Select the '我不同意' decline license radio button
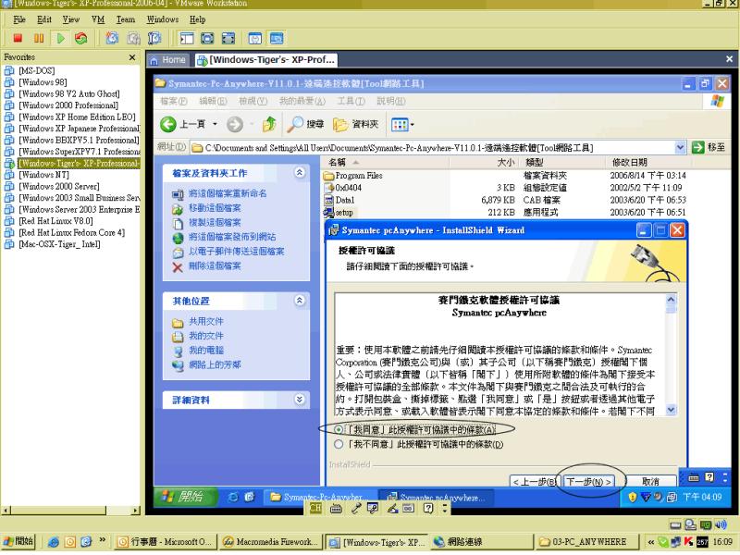Screen dimensions: 740x555 339,444
